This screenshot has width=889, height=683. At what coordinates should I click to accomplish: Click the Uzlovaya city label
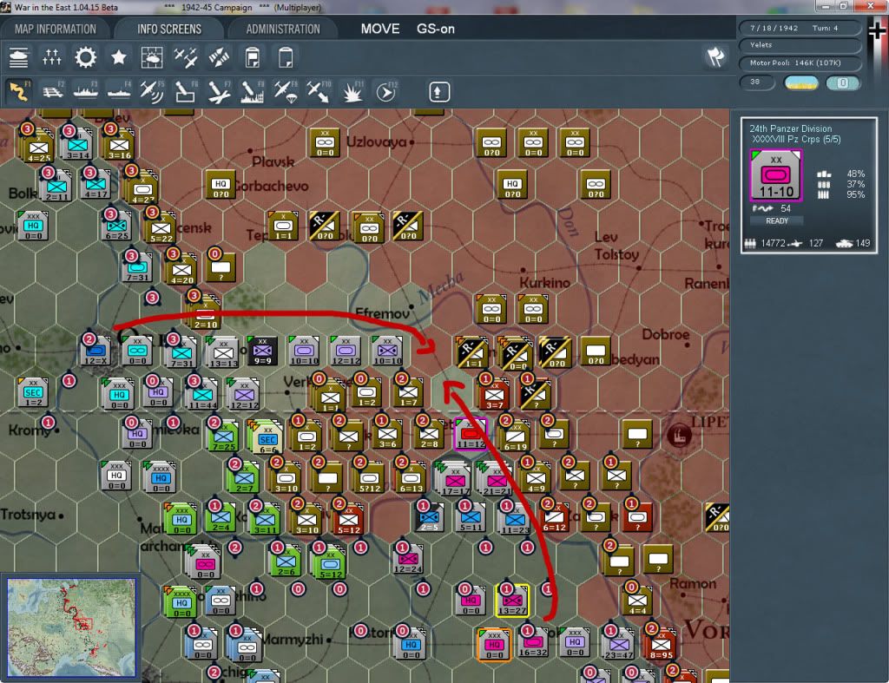pyautogui.click(x=377, y=141)
